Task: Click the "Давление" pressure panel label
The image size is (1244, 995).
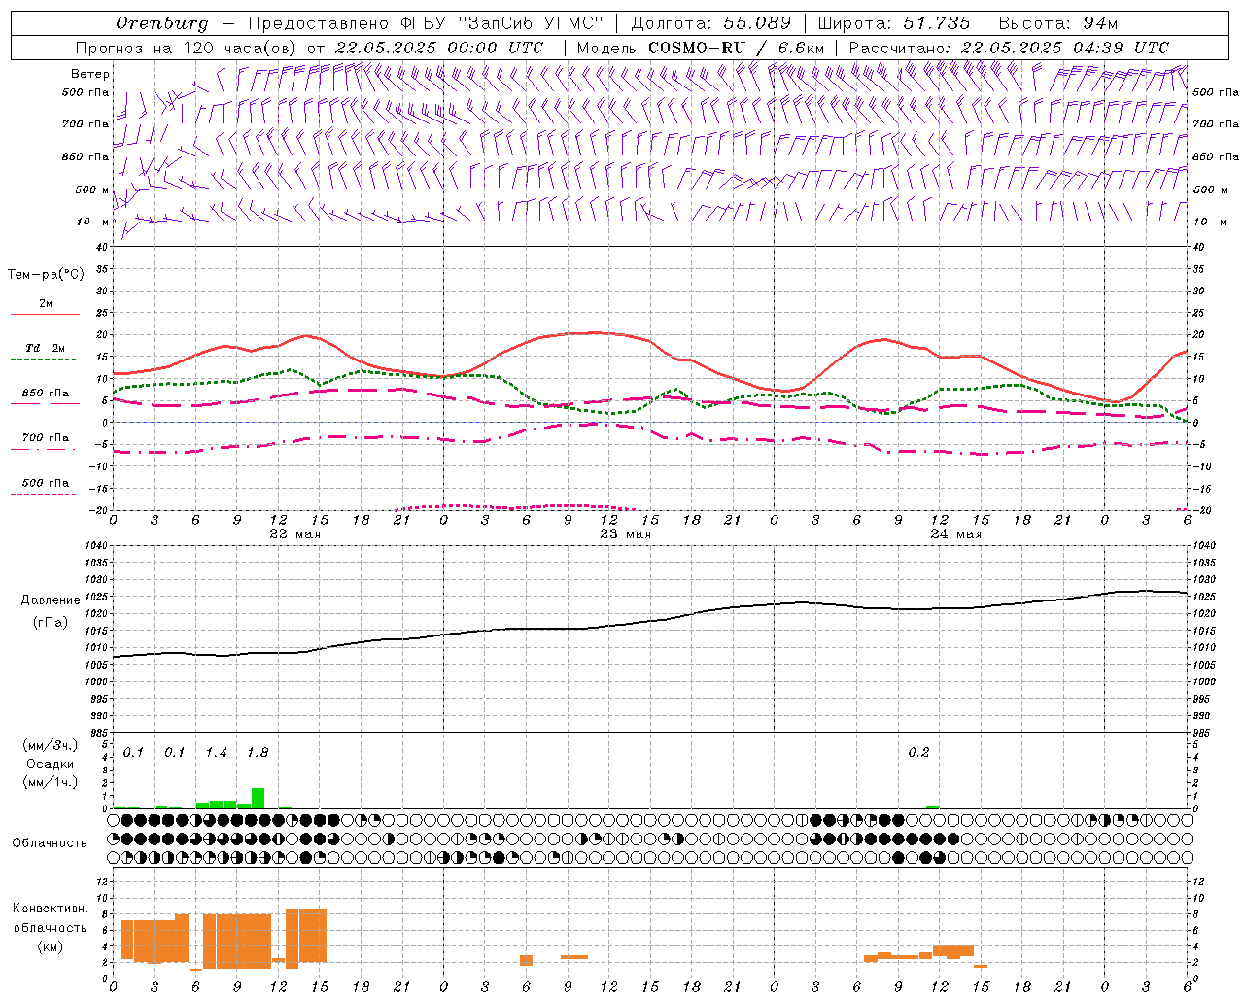Action: (51, 600)
